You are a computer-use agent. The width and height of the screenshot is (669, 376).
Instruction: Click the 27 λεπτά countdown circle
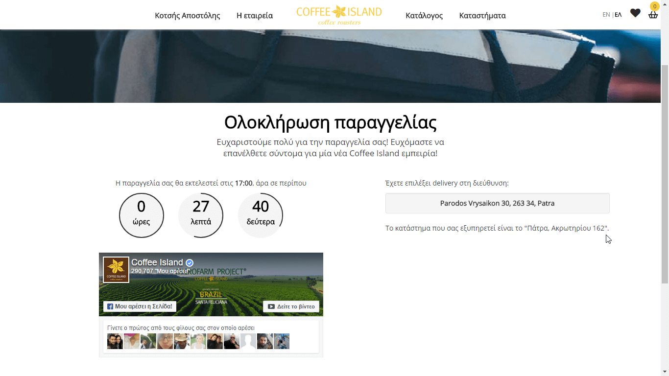[201, 215]
